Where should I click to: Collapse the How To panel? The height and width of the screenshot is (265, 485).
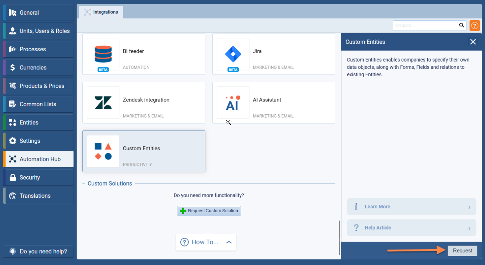point(229,242)
